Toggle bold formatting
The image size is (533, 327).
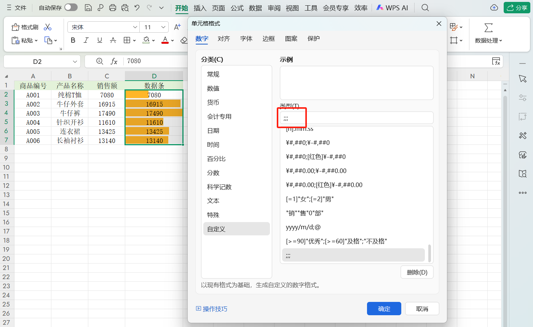tap(73, 40)
